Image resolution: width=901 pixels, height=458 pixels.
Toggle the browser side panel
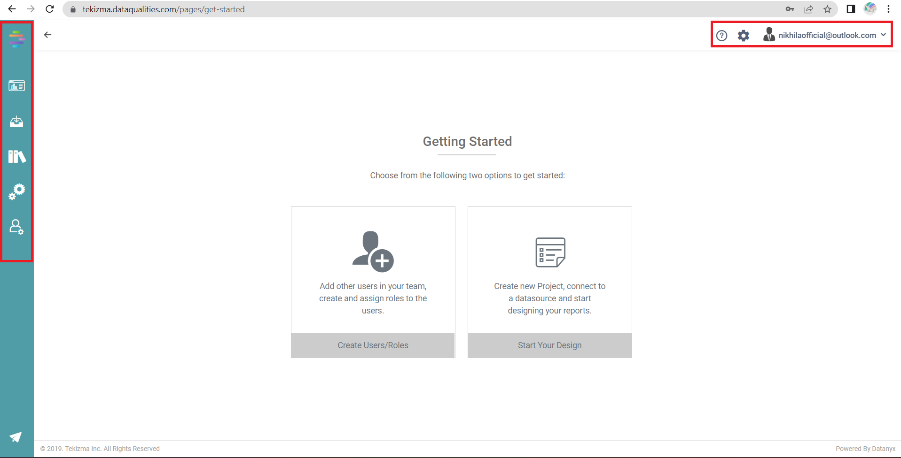pos(850,9)
